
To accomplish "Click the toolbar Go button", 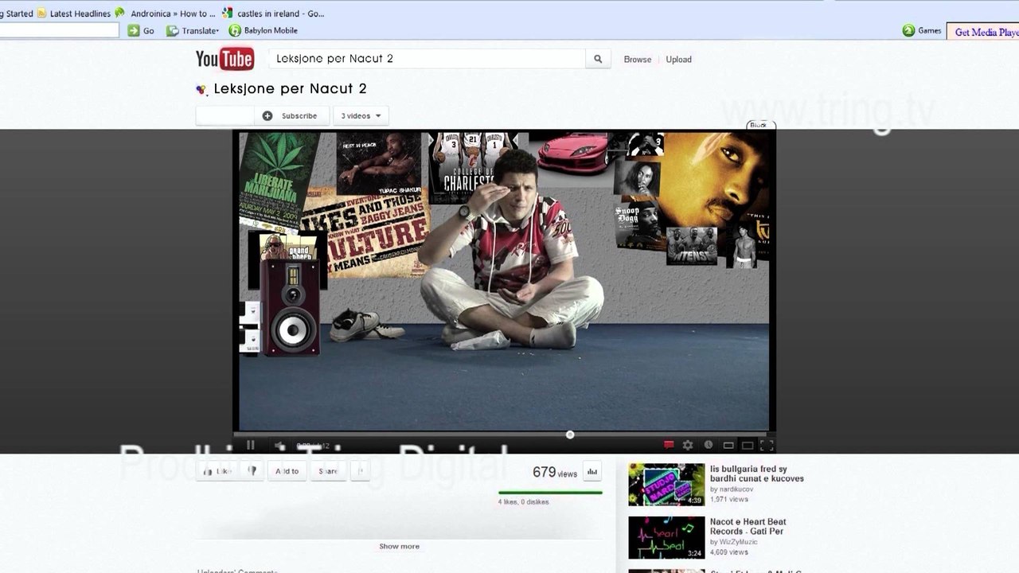I will pyautogui.click(x=142, y=30).
